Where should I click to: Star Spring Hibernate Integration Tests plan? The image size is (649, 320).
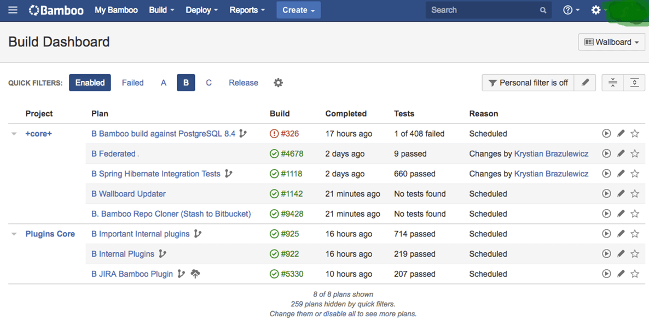[x=635, y=174]
